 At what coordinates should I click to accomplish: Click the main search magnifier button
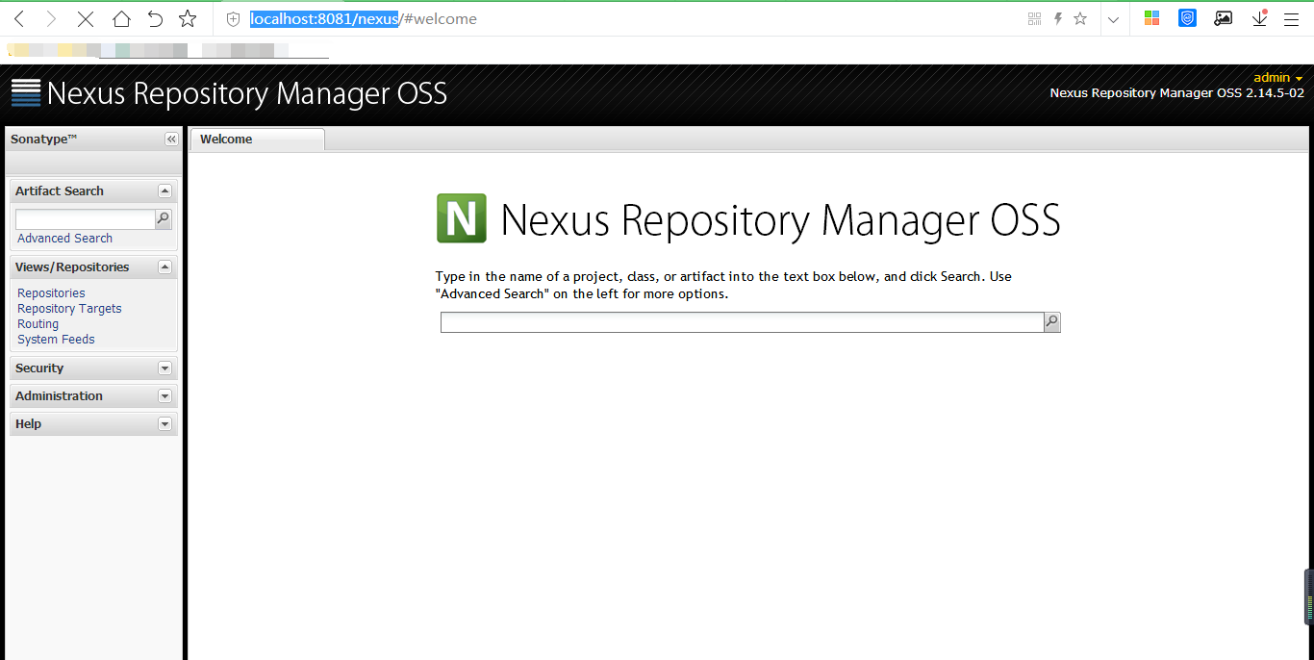click(x=1052, y=322)
